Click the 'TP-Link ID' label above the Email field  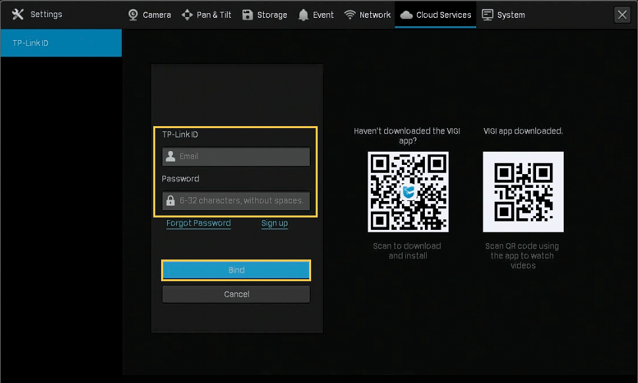pos(180,135)
